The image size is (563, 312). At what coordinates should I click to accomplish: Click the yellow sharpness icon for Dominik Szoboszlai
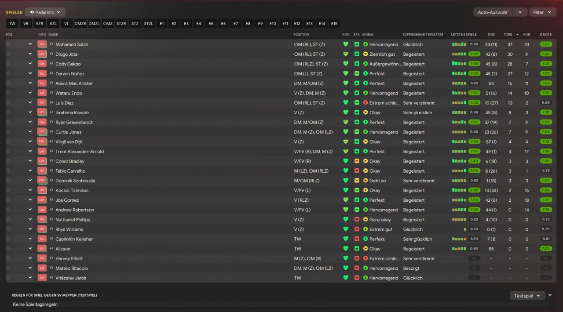tap(357, 181)
